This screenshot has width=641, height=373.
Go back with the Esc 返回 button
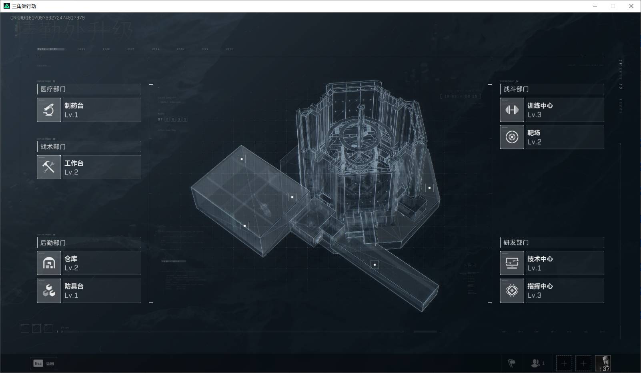pyautogui.click(x=44, y=363)
